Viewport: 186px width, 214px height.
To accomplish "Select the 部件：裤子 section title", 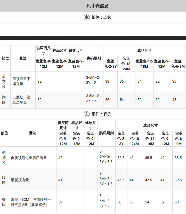I will tap(101, 114).
